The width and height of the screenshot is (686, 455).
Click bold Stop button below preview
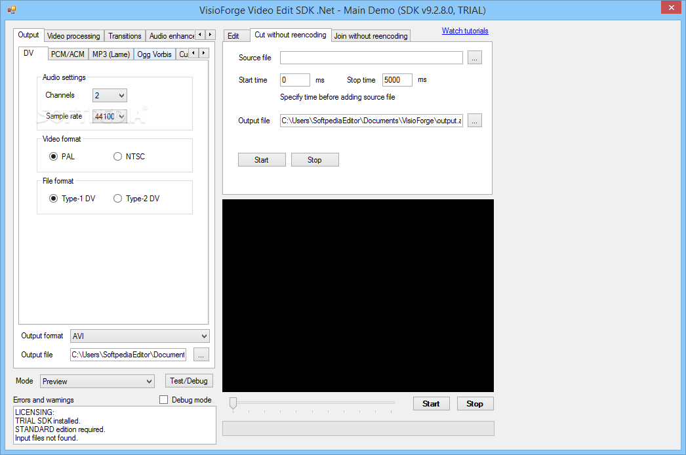click(475, 404)
